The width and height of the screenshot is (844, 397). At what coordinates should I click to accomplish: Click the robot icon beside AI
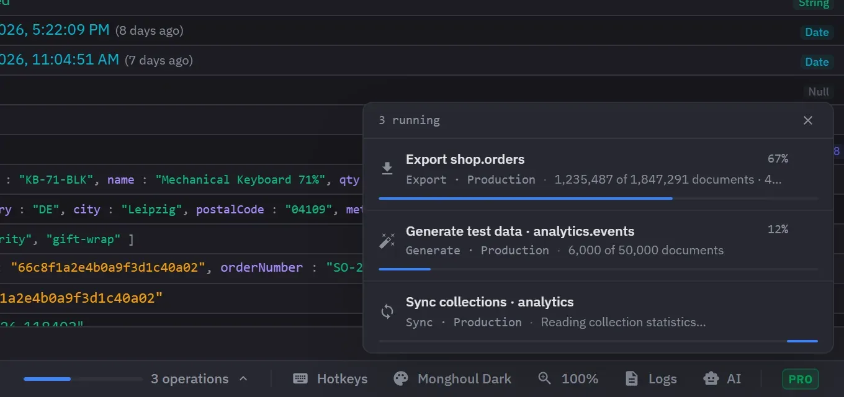click(711, 378)
